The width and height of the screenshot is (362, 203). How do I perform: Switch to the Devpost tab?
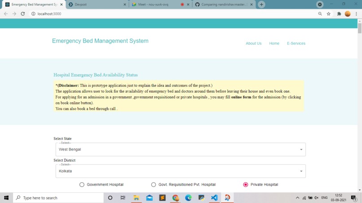pyautogui.click(x=97, y=4)
